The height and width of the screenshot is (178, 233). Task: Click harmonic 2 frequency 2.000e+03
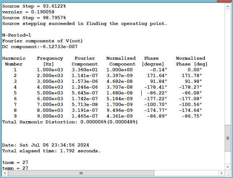coord(50,76)
